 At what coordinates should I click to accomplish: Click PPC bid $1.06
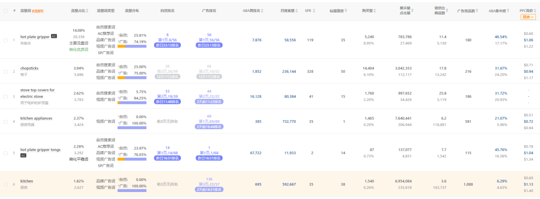[528, 40]
